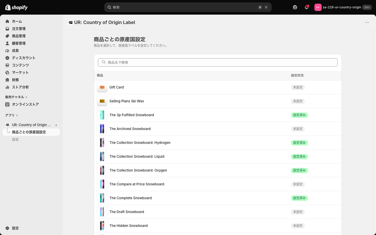Image resolution: width=376 pixels, height=235 pixels.
Task: Select 商品ごとの原産国設定 submenu item
Action: [x=31, y=132]
